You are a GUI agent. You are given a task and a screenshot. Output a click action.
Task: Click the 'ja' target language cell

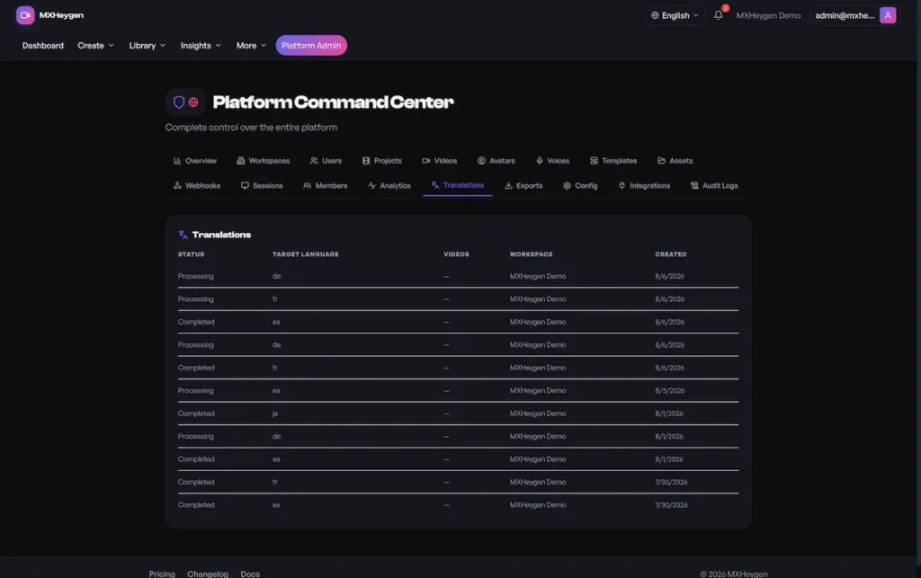275,413
